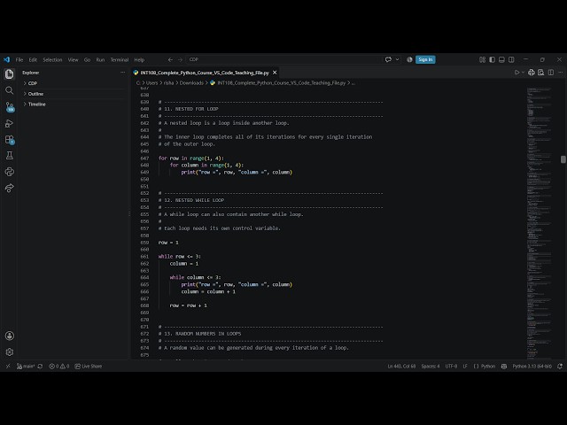Change LF end of line sequence

[465, 366]
